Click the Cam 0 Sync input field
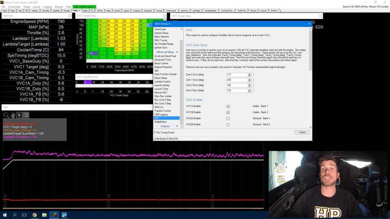The height and width of the screenshot is (219, 390). coord(237,75)
